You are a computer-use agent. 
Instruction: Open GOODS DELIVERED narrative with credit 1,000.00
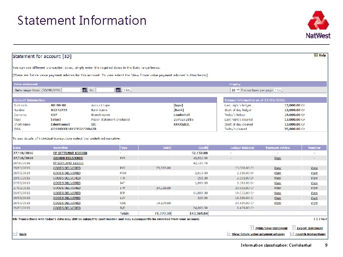67,183
